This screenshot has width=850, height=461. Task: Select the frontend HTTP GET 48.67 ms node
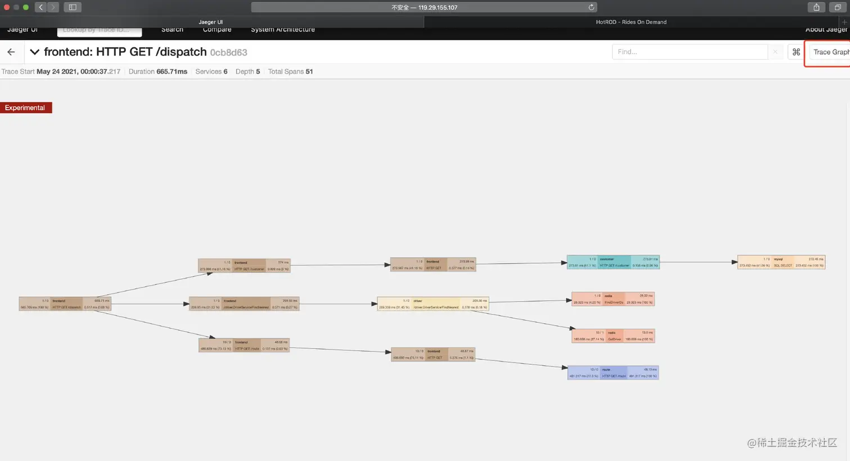(x=433, y=354)
